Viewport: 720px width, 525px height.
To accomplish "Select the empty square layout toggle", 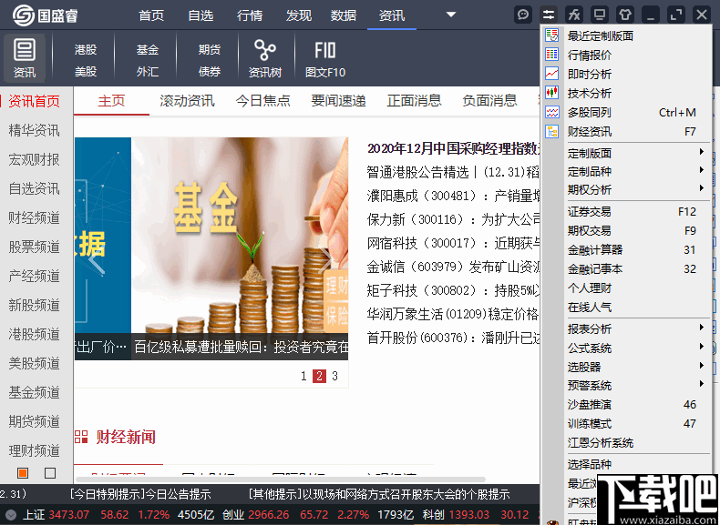I will click(50, 473).
